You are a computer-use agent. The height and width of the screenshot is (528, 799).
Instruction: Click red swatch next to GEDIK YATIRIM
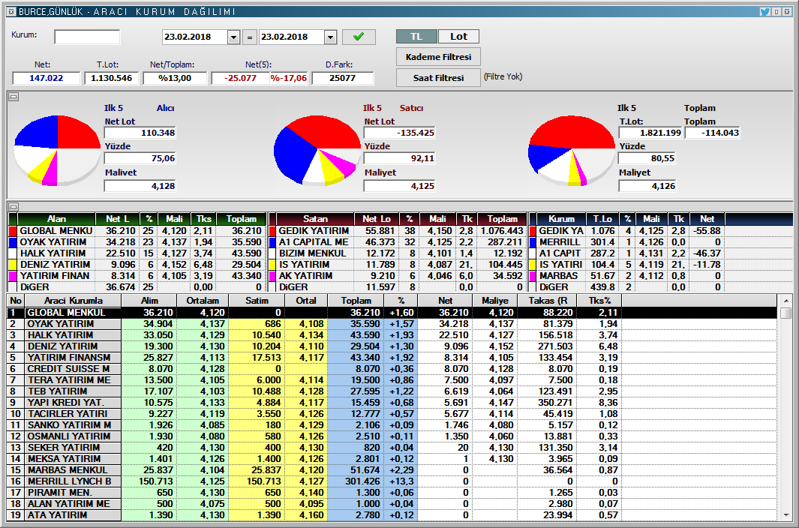pyautogui.click(x=272, y=231)
